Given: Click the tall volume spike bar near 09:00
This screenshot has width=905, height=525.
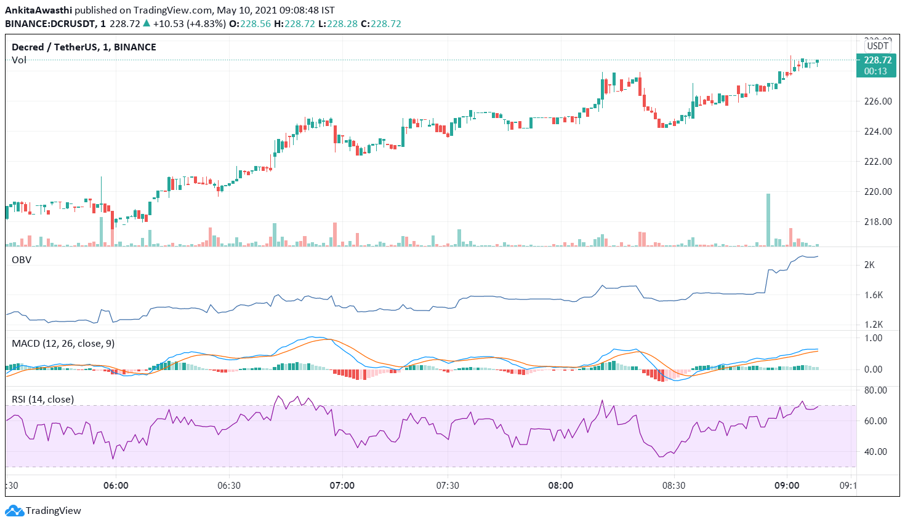Looking at the screenshot, I should (x=768, y=220).
